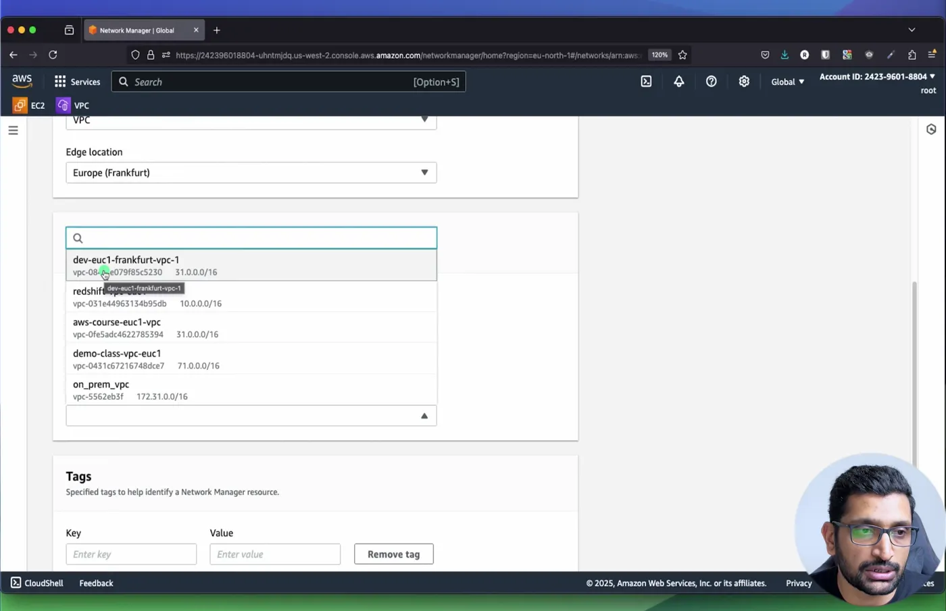Open a new browser tab
The image size is (946, 611).
(217, 30)
